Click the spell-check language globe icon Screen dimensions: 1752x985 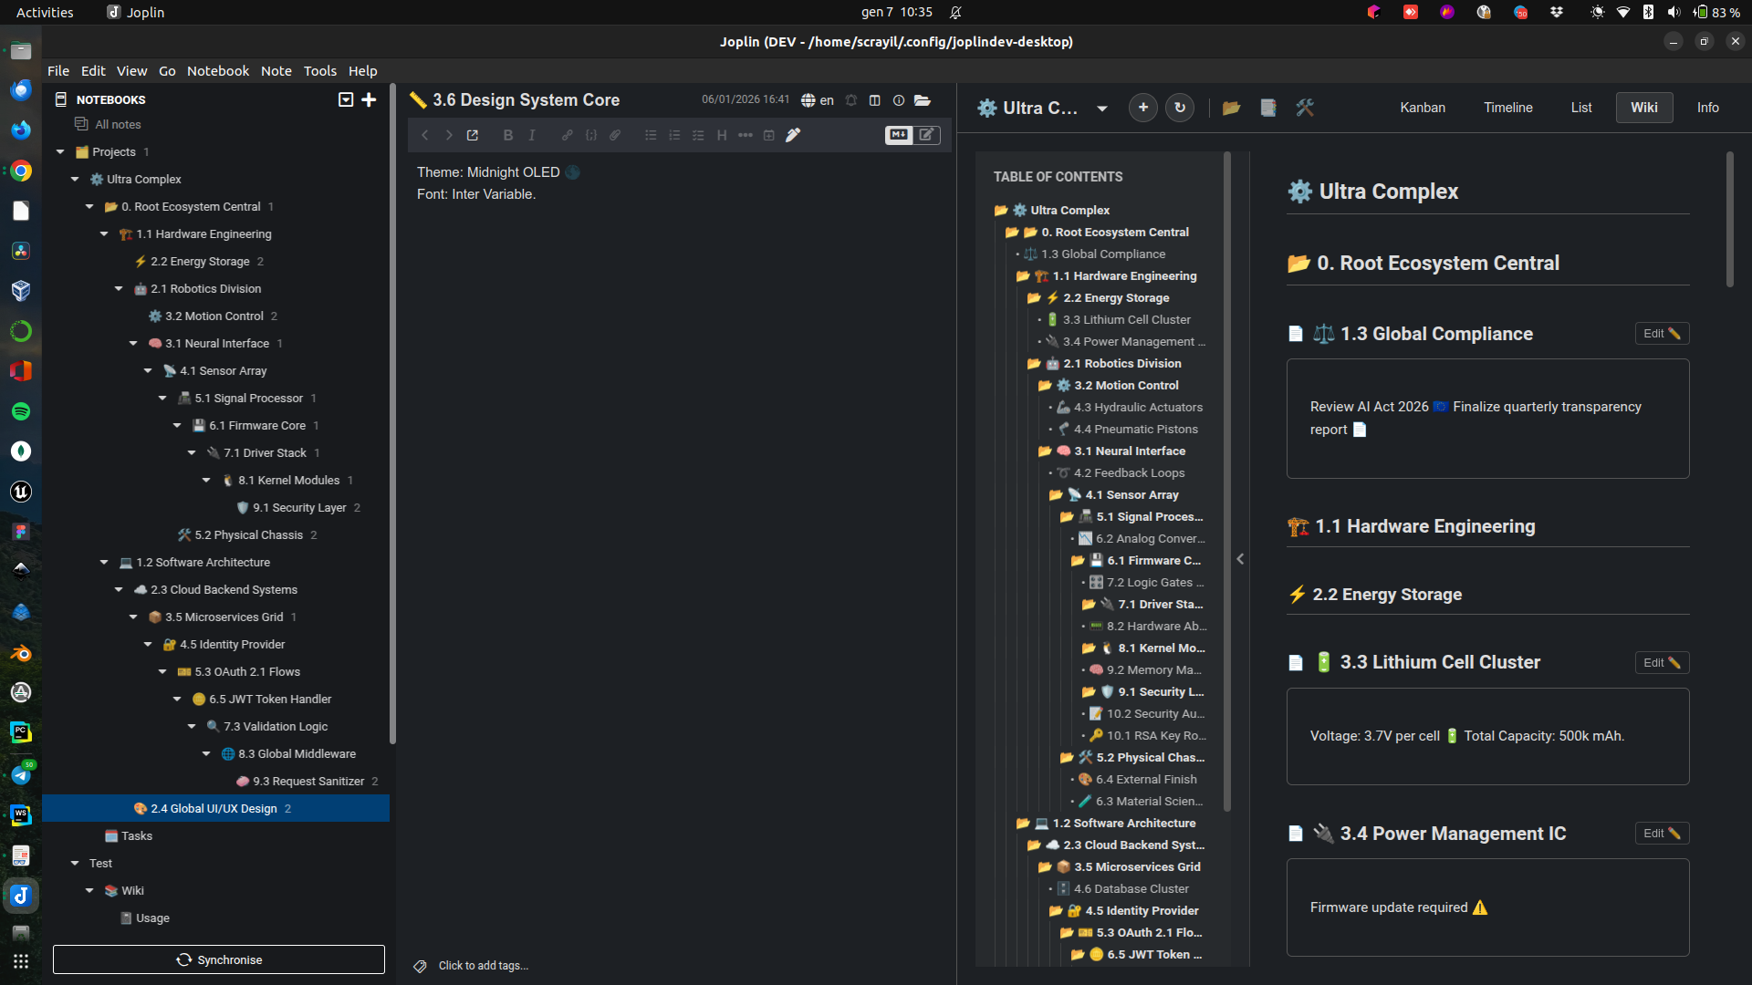pos(808,100)
